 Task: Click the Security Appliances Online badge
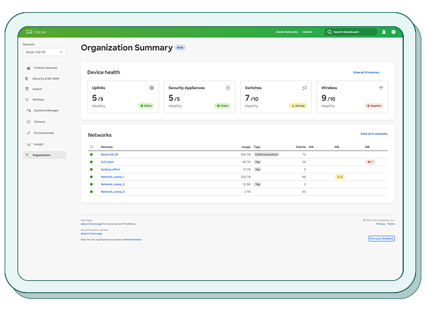(x=222, y=106)
